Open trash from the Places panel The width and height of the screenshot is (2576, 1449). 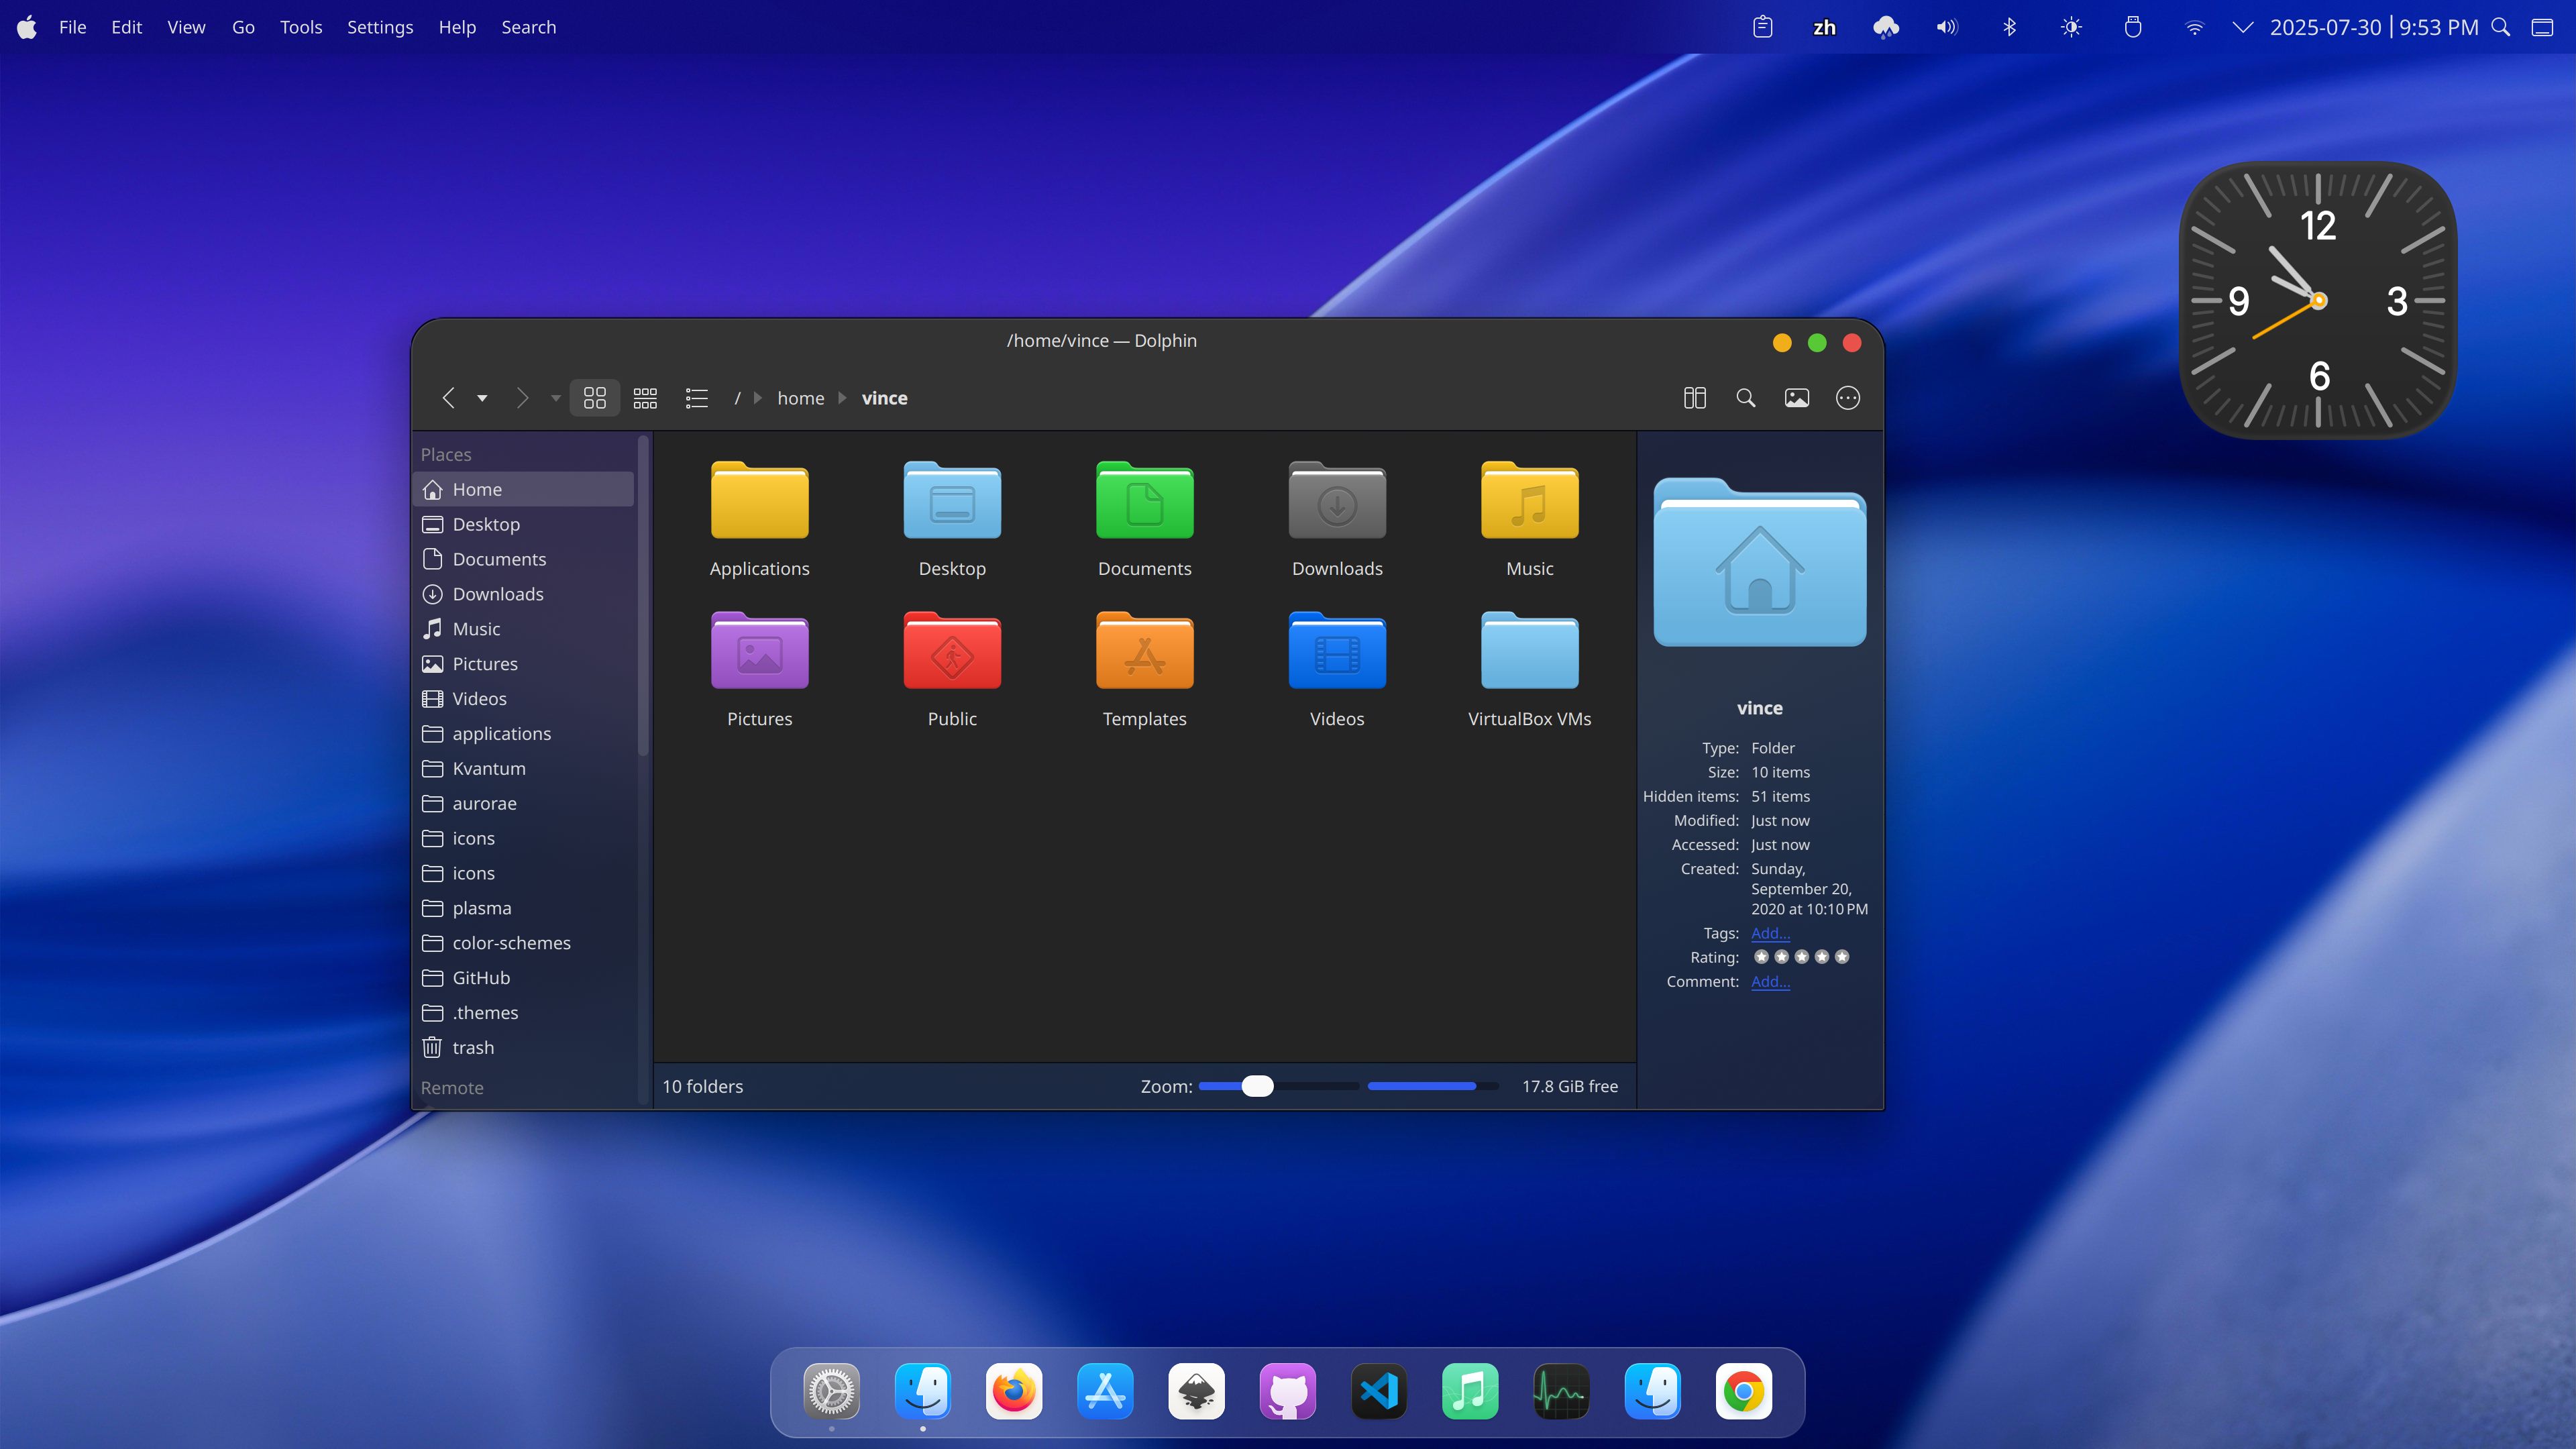[473, 1047]
